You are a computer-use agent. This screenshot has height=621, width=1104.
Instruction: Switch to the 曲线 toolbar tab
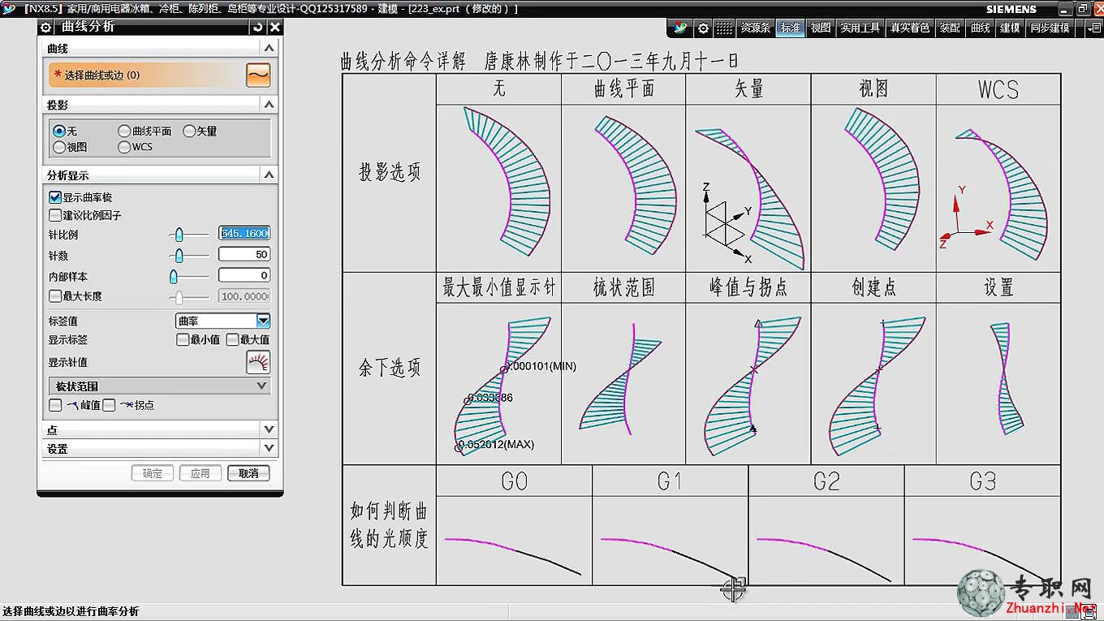[981, 28]
